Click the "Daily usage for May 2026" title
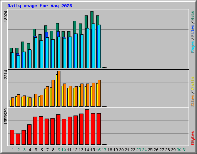 click(x=40, y=6)
